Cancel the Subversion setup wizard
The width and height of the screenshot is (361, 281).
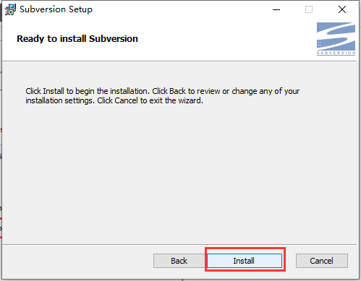point(322,261)
